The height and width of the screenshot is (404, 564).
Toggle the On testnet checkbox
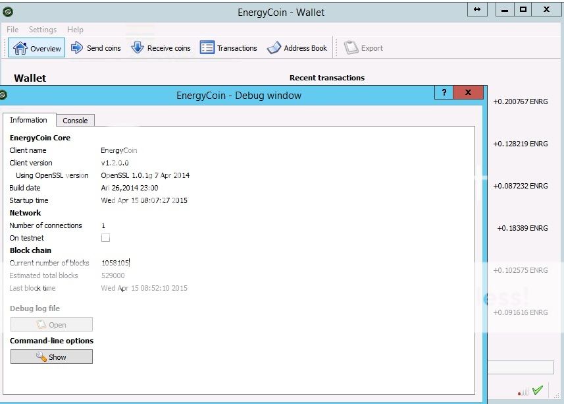(x=105, y=238)
